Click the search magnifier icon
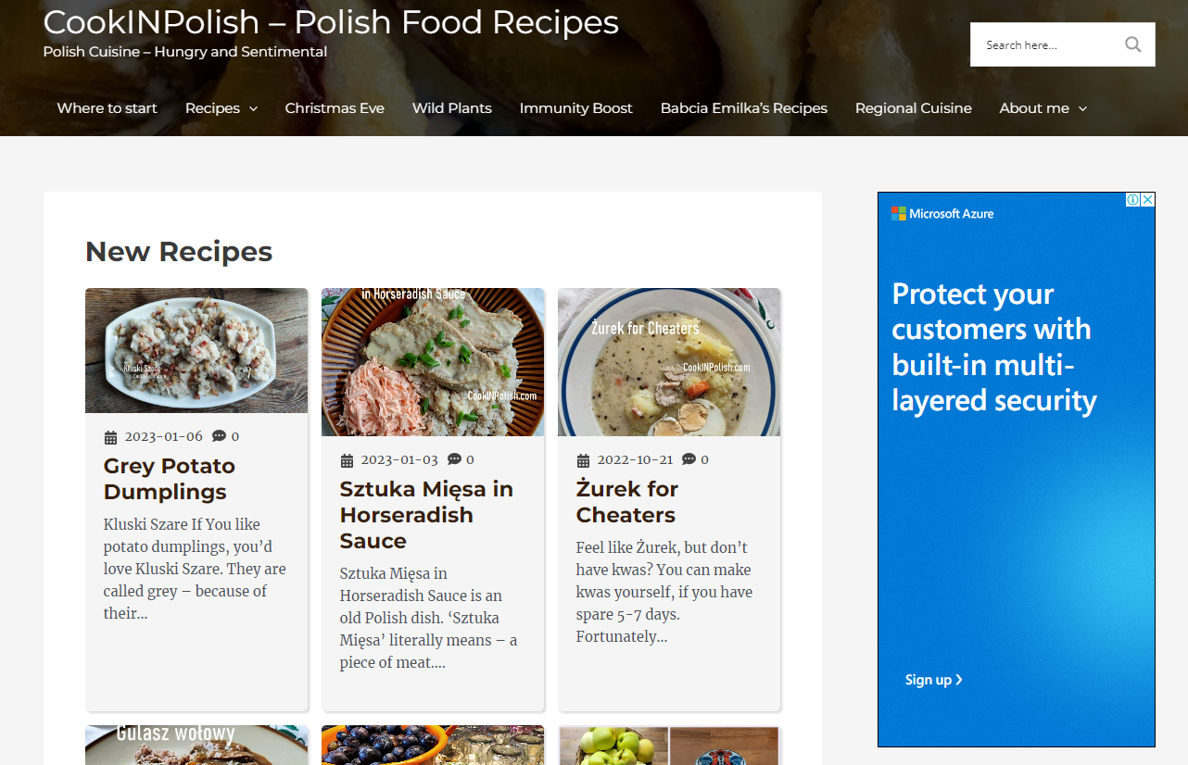The height and width of the screenshot is (765, 1188). 1132,44
